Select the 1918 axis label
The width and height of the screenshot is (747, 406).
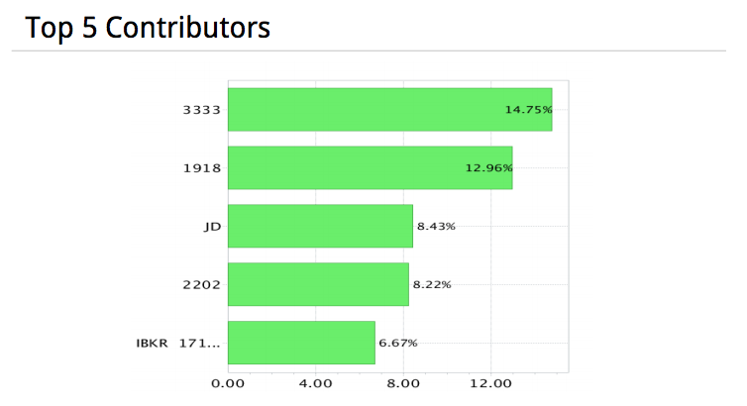coord(201,168)
